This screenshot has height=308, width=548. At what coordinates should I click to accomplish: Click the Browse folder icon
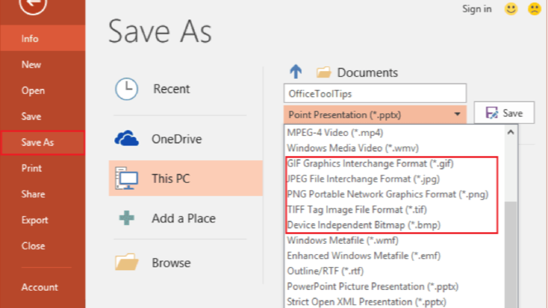pyautogui.click(x=126, y=262)
